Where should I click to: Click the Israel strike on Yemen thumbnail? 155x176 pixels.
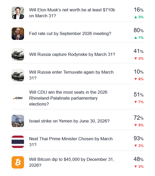[18, 121]
